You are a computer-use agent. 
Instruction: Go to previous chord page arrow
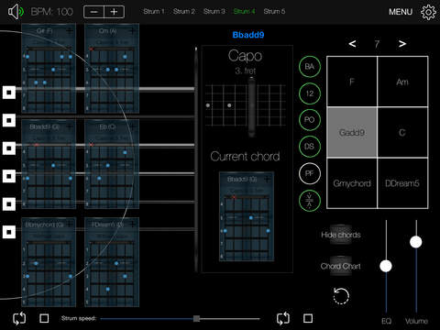(352, 44)
